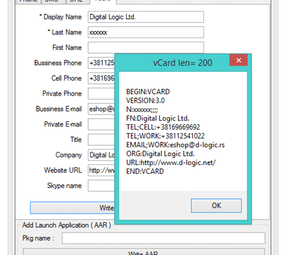Screen dimensions: 287x255
Task: Open the URL tab
Action: pos(78,1)
